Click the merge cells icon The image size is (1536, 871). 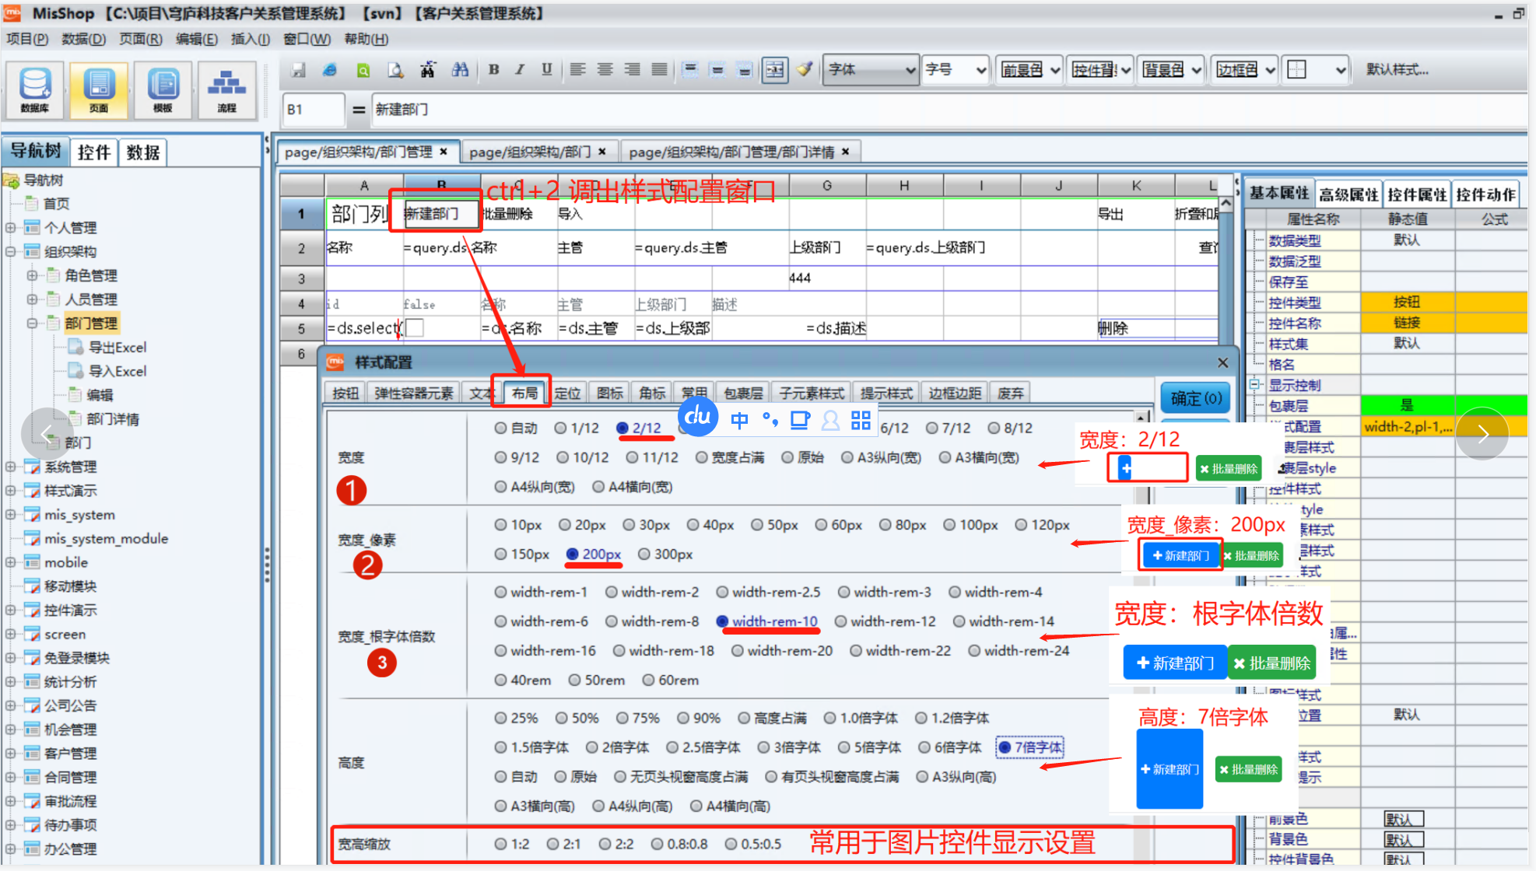pos(774,70)
